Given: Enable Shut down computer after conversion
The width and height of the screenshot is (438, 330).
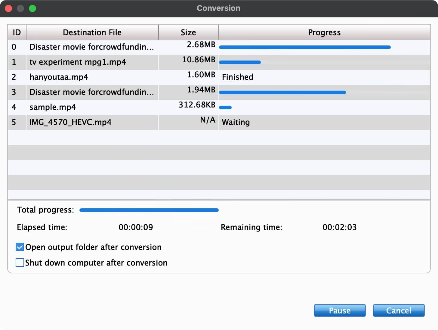Looking at the screenshot, I should pos(20,263).
